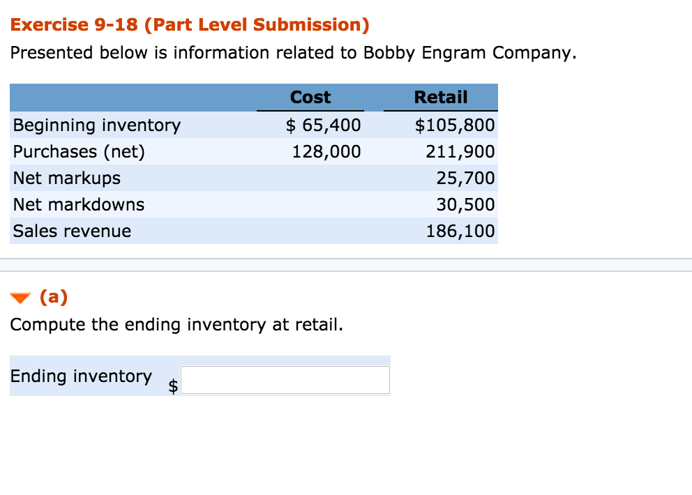Click the Ending inventory answer field
This screenshot has height=495, width=692.
(x=285, y=380)
